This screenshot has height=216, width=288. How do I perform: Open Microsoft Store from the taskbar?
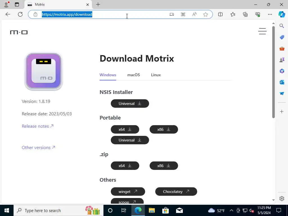point(165,210)
